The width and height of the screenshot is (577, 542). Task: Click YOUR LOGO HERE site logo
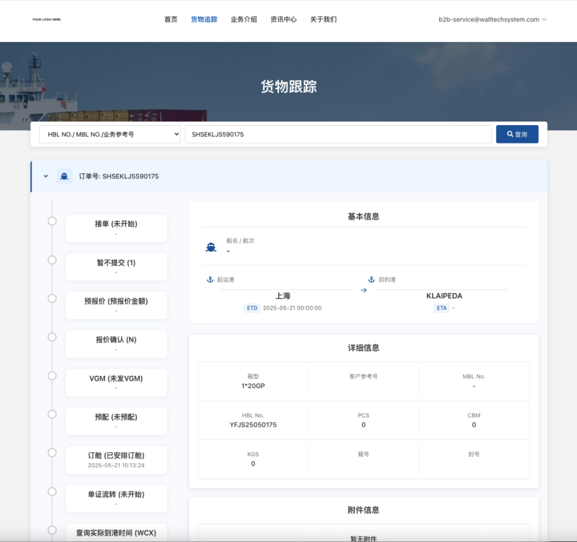coord(46,19)
